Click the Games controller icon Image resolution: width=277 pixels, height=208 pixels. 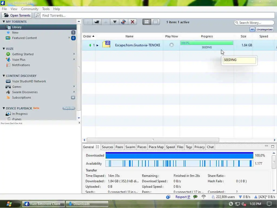(8, 87)
